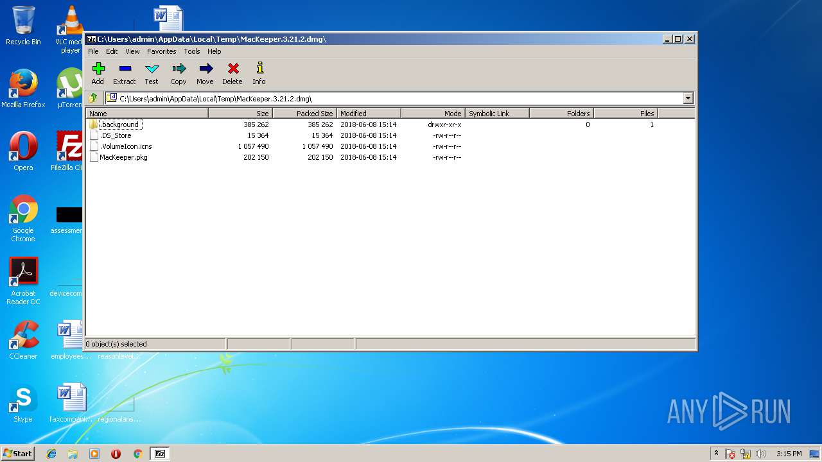Open the File menu
The width and height of the screenshot is (822, 462).
(x=93, y=51)
